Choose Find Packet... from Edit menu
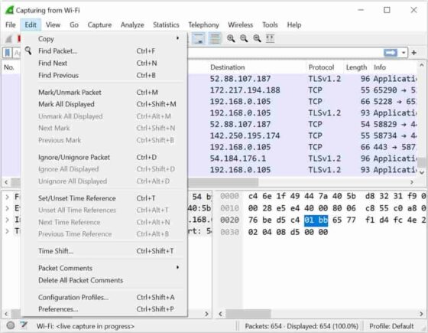This screenshot has width=428, height=333. pos(104,51)
